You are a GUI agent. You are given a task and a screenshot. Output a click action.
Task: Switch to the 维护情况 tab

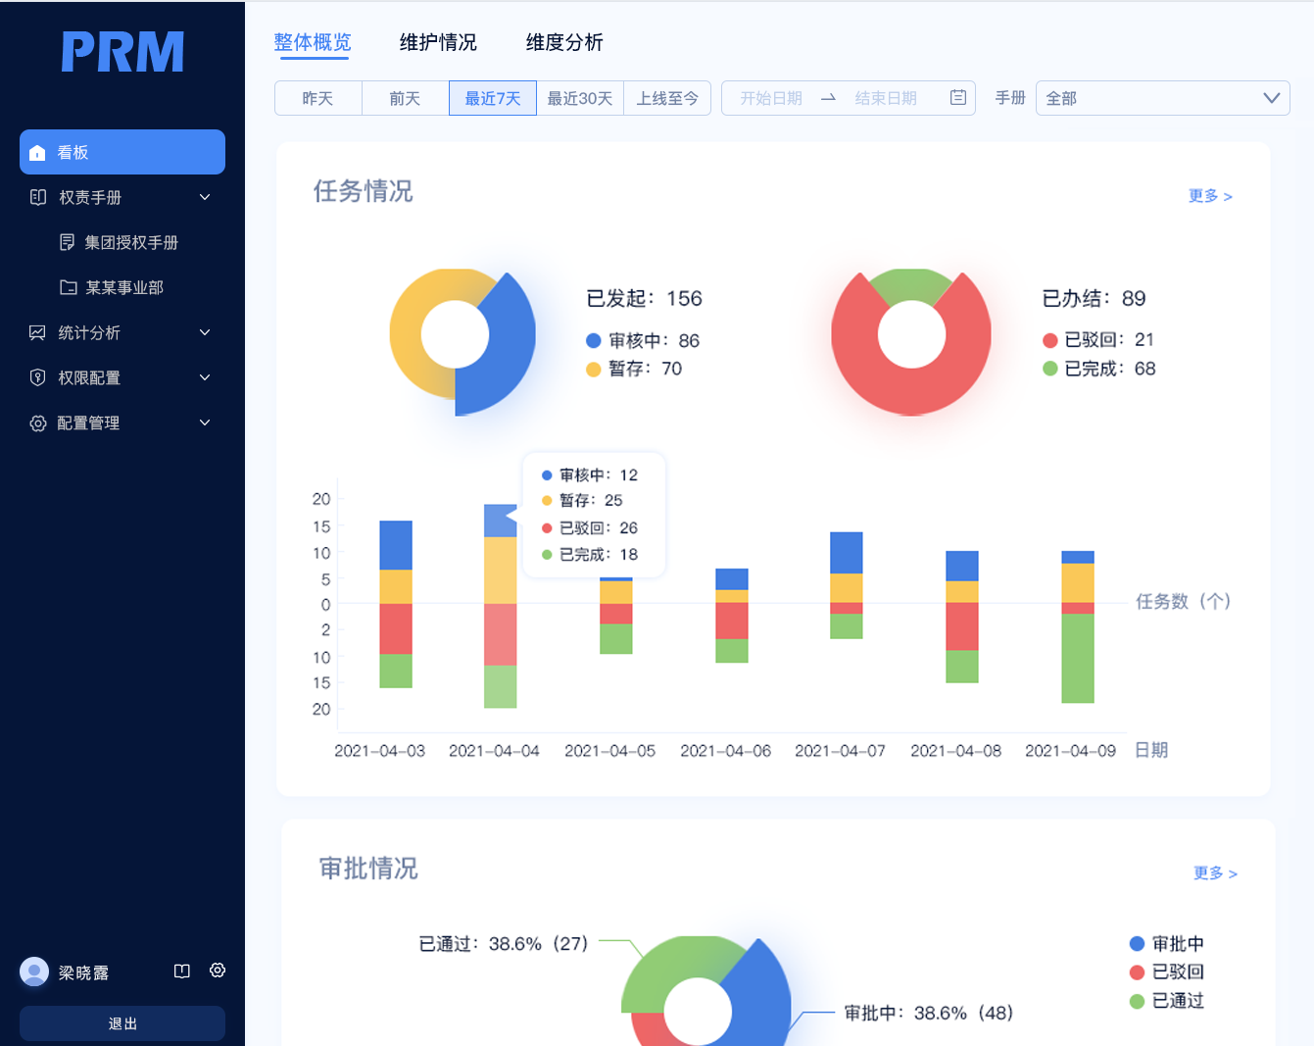click(438, 42)
